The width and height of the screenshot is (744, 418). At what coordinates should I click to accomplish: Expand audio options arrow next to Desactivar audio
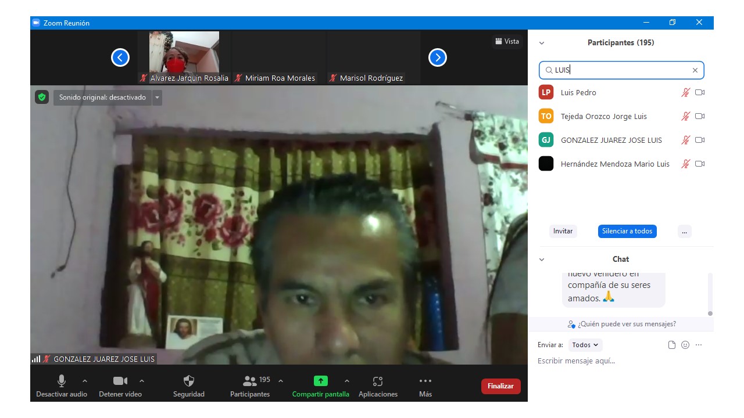tap(85, 381)
